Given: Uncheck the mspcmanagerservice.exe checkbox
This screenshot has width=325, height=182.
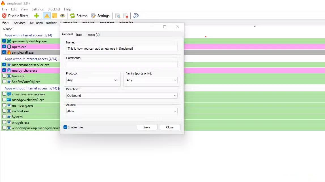Looking at the screenshot, I should click(x=4, y=65).
